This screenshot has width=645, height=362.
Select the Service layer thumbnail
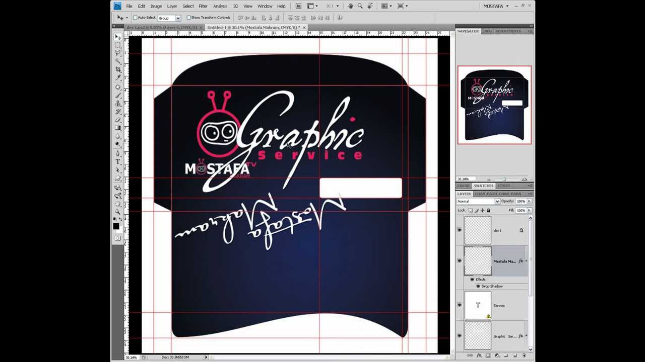point(478,305)
